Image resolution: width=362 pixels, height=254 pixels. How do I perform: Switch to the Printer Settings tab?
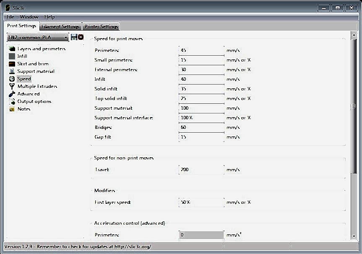point(101,26)
